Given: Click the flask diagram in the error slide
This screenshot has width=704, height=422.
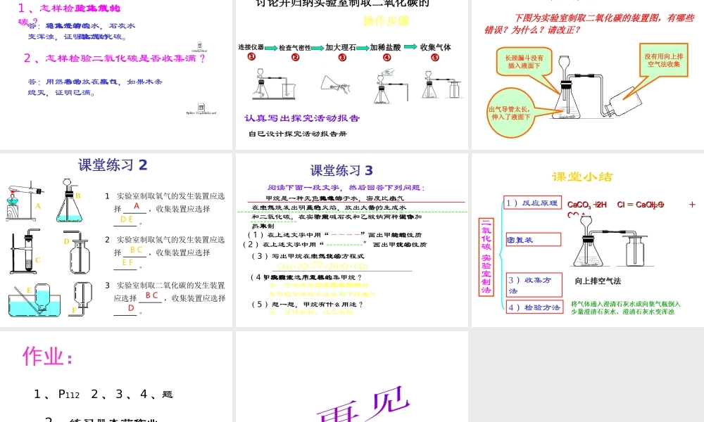Looking at the screenshot, I should [567, 88].
